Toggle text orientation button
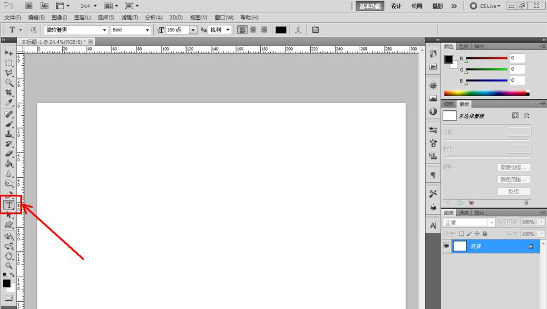The image size is (547, 309). coord(34,30)
